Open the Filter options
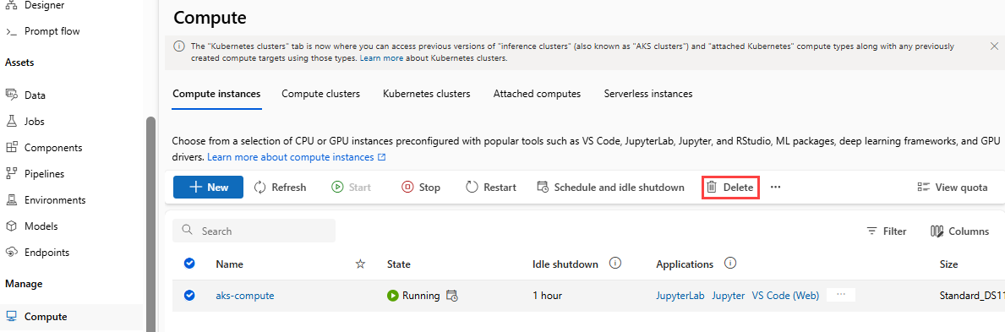 pyautogui.click(x=887, y=231)
